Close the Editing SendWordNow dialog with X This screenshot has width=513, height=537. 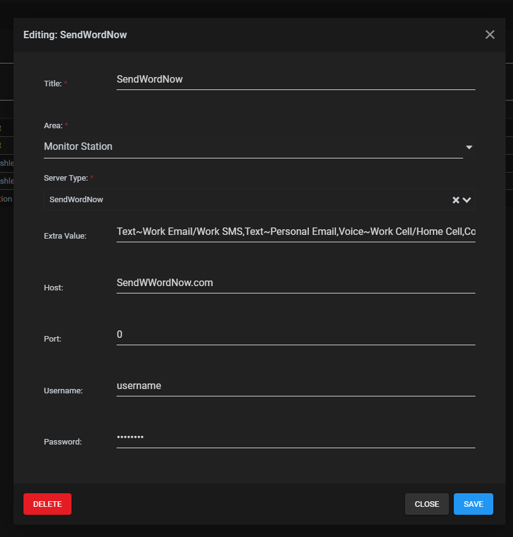coord(490,35)
